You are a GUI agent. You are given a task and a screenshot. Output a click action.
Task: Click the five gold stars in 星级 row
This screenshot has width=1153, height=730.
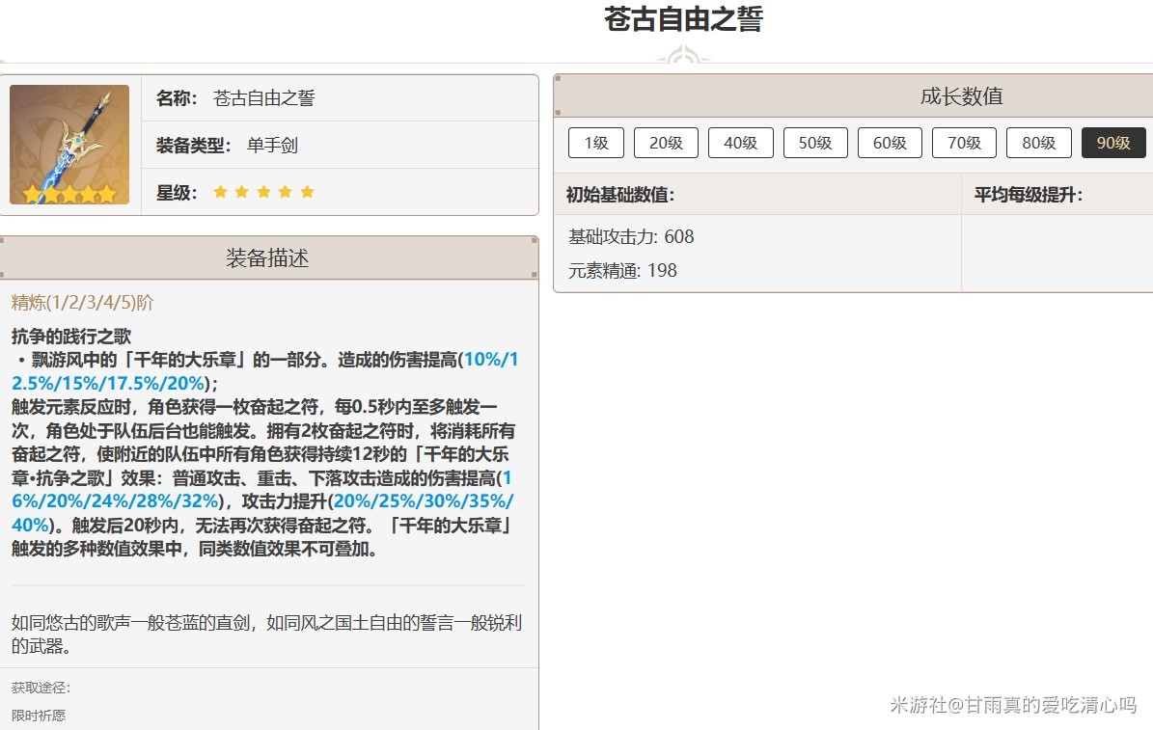(263, 192)
